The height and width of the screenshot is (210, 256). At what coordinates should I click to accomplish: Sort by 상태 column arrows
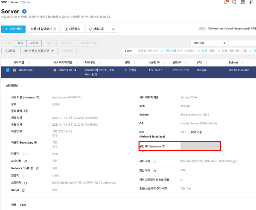point(134,63)
